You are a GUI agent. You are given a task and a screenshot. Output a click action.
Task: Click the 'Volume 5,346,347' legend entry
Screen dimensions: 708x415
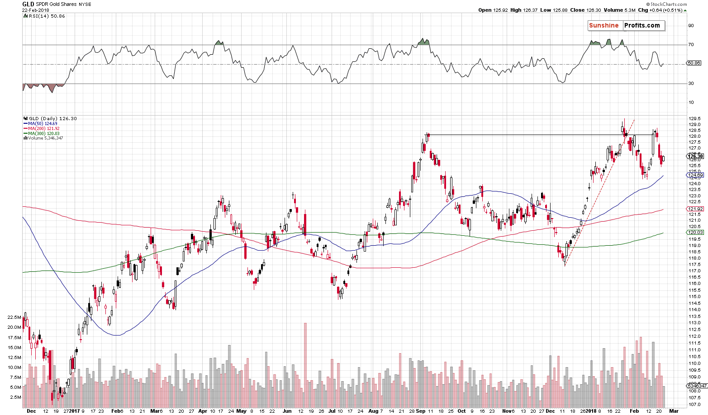[46, 138]
